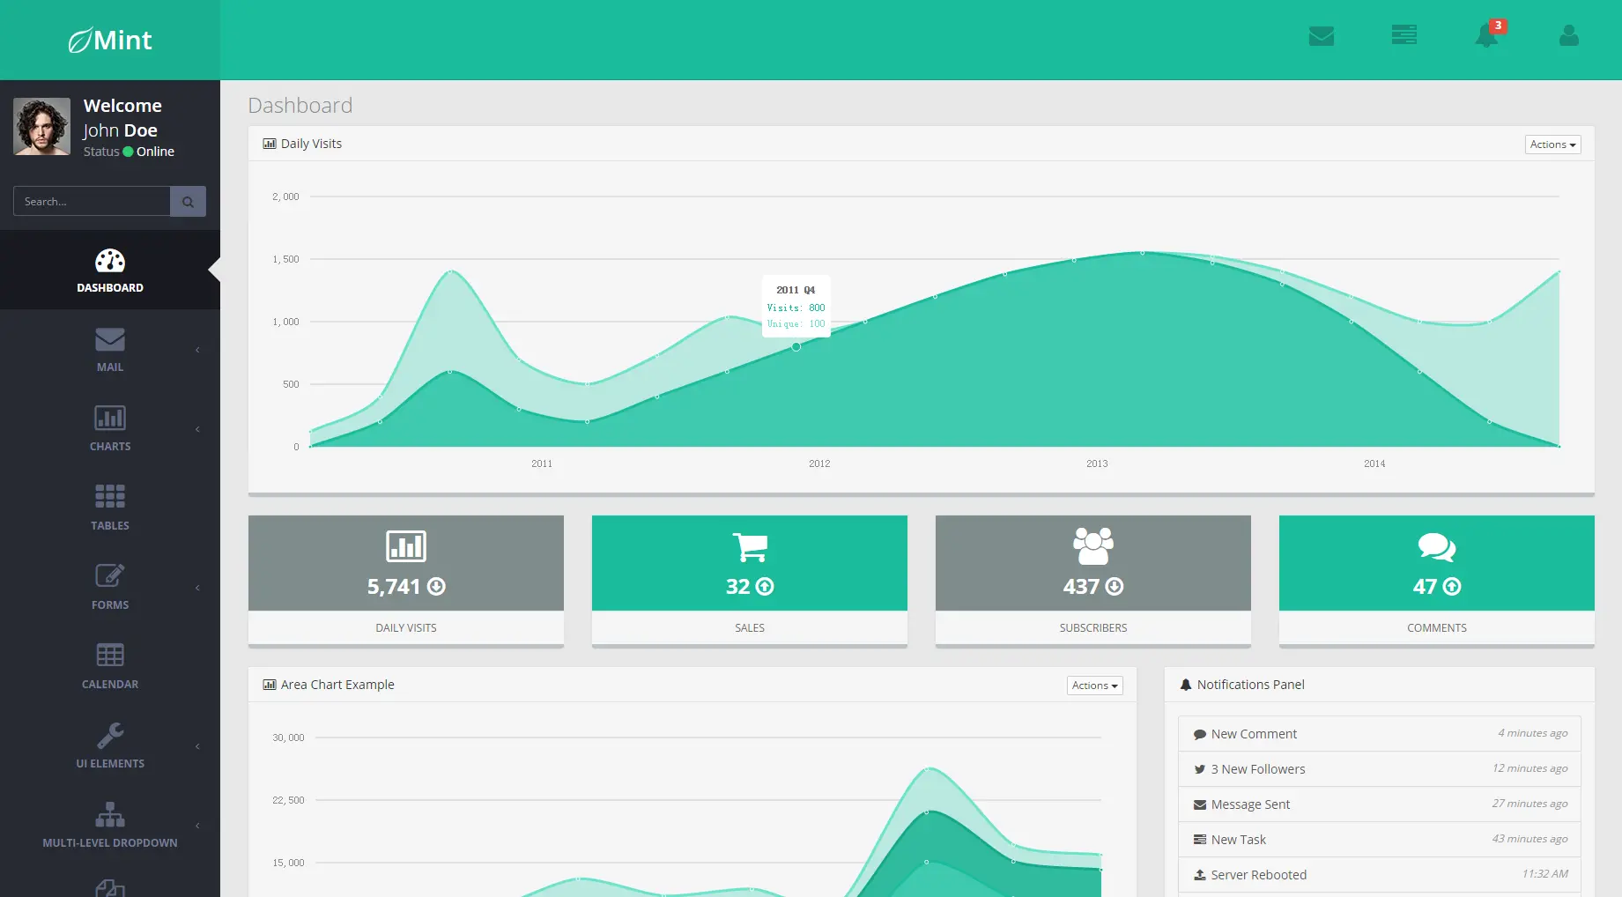Click the Notifications Panel bell icon
1622x897 pixels.
coord(1186,685)
